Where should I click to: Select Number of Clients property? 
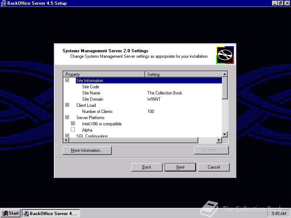97,112
